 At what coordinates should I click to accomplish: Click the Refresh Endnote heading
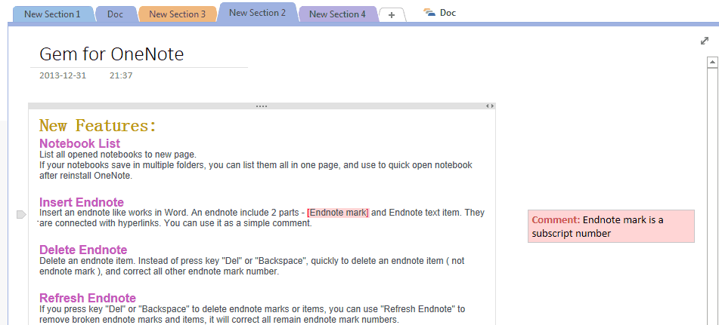[88, 298]
